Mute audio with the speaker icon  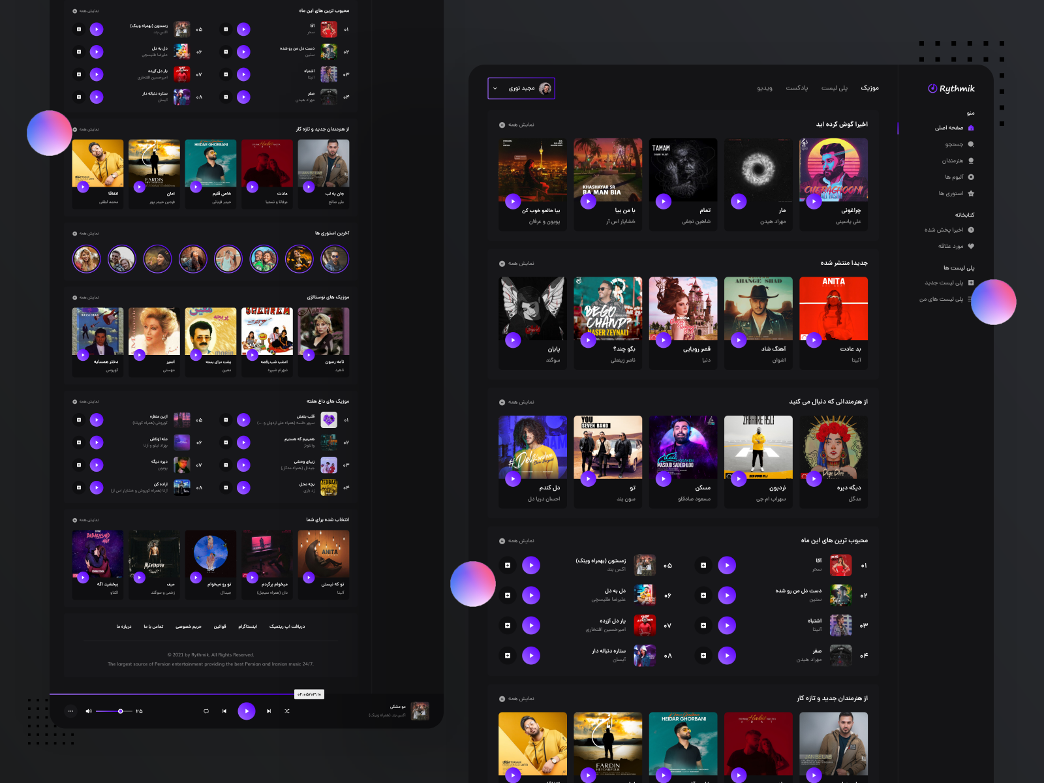point(89,712)
